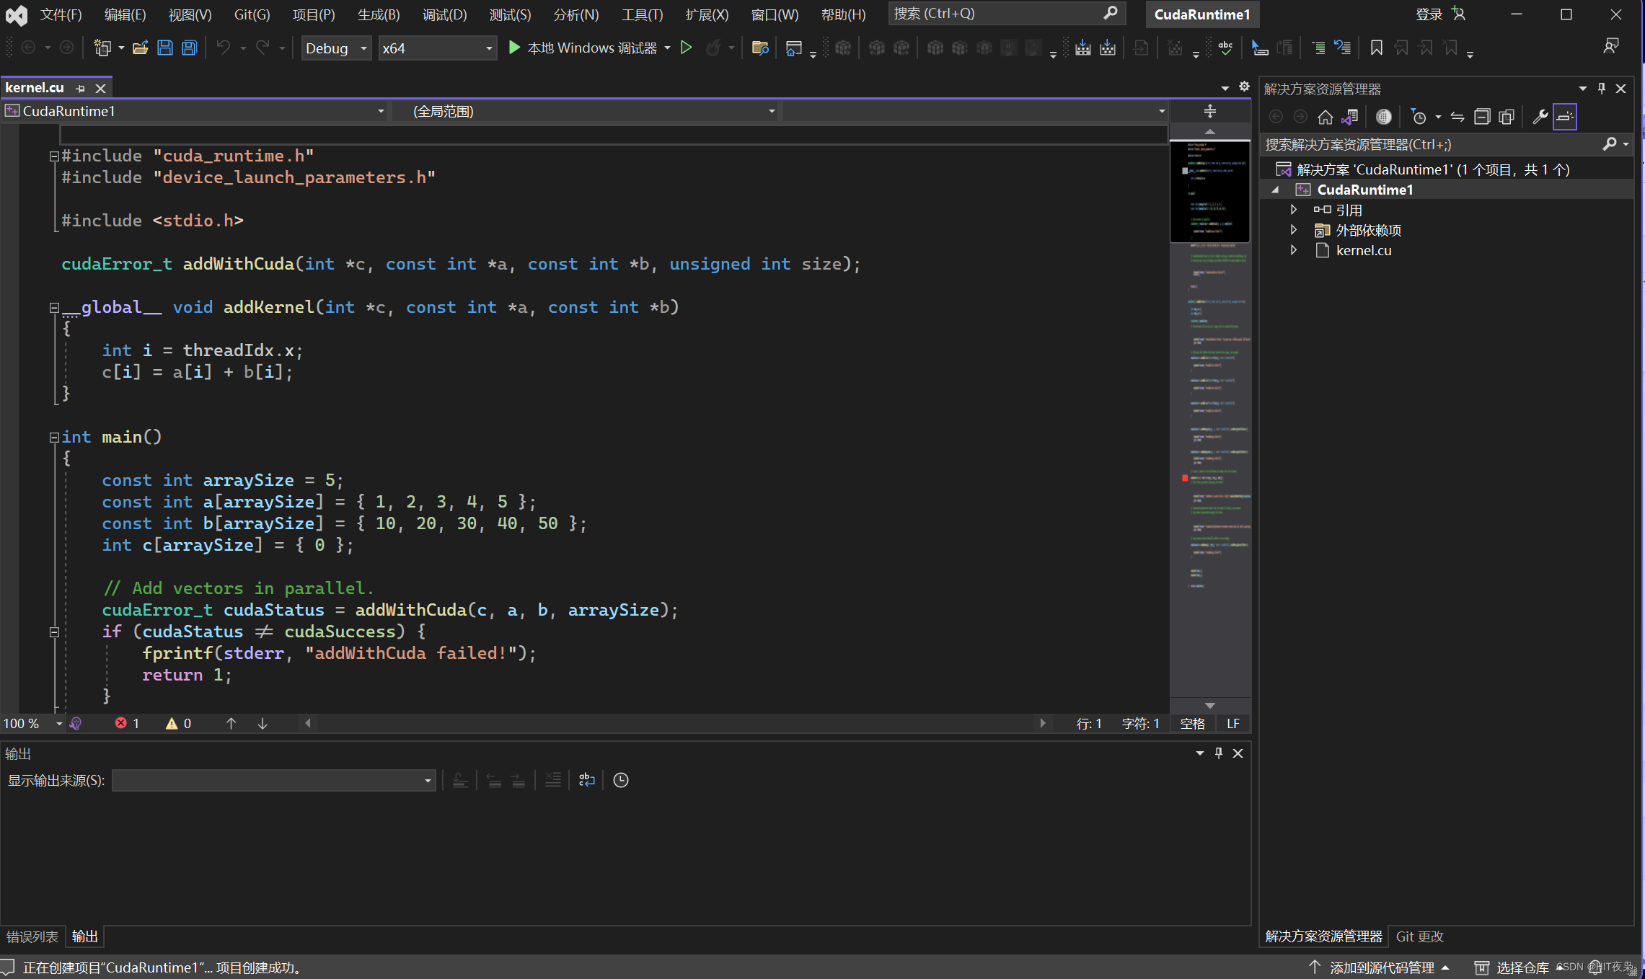
Task: Open Properties with the wrench icon
Action: pyautogui.click(x=1540, y=117)
